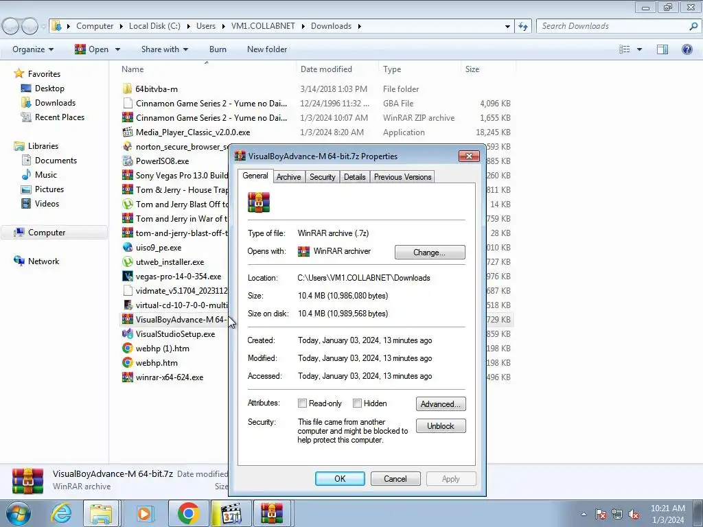Open the 64bitvba-m folder icon
703x527 pixels.
coord(127,89)
